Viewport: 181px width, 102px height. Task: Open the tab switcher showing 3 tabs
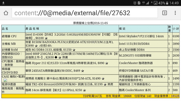point(164,13)
